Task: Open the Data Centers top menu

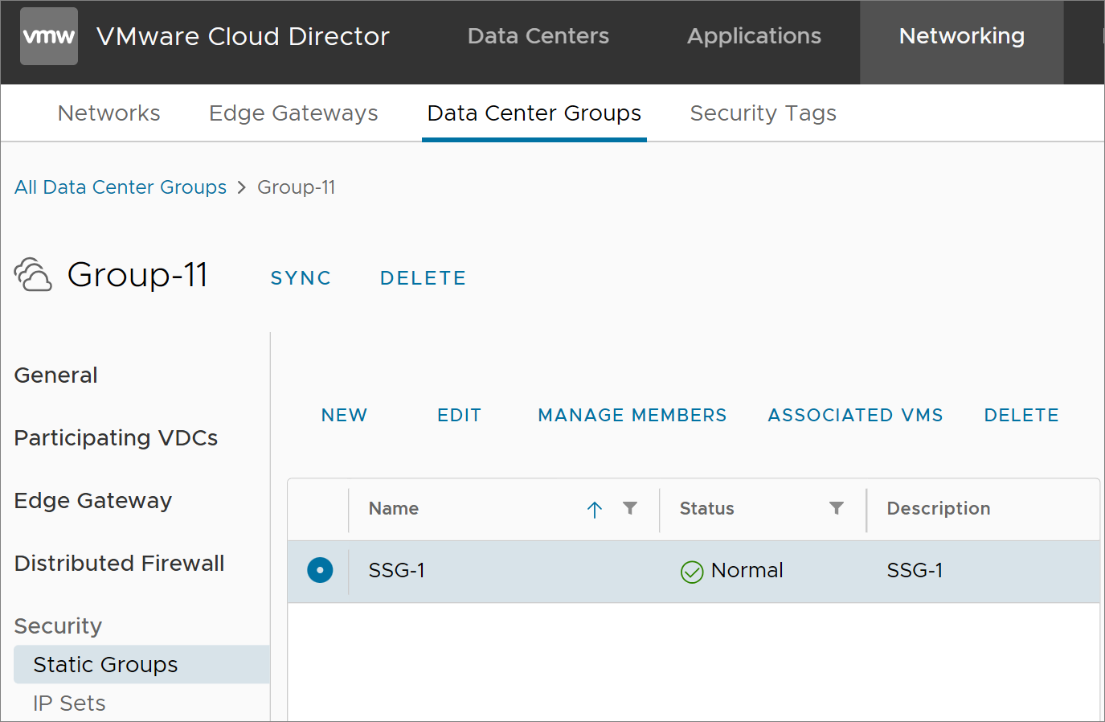Action: 538,36
